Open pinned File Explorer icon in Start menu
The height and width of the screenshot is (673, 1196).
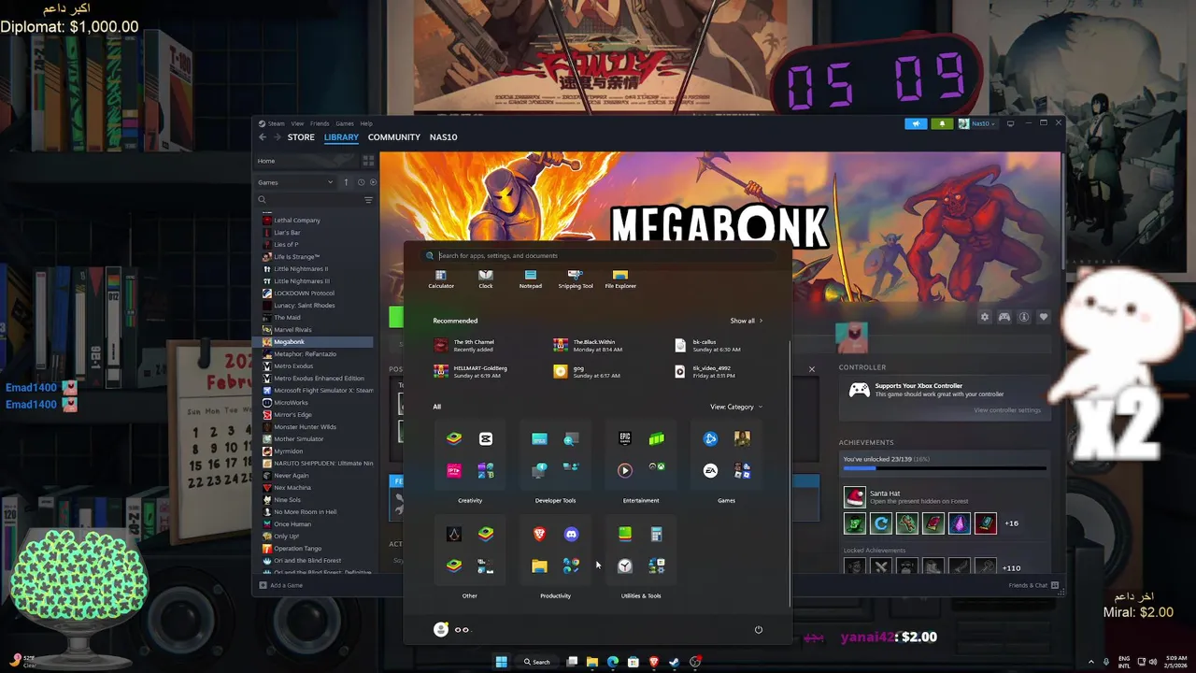point(619,278)
